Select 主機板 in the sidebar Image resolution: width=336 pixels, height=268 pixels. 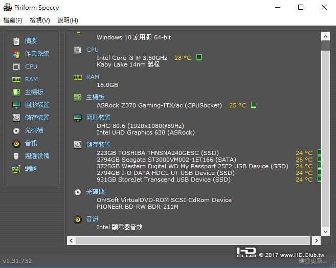pos(34,92)
